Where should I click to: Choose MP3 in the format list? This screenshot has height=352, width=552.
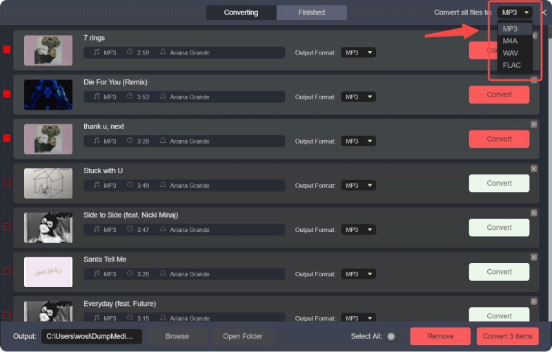[x=514, y=29]
